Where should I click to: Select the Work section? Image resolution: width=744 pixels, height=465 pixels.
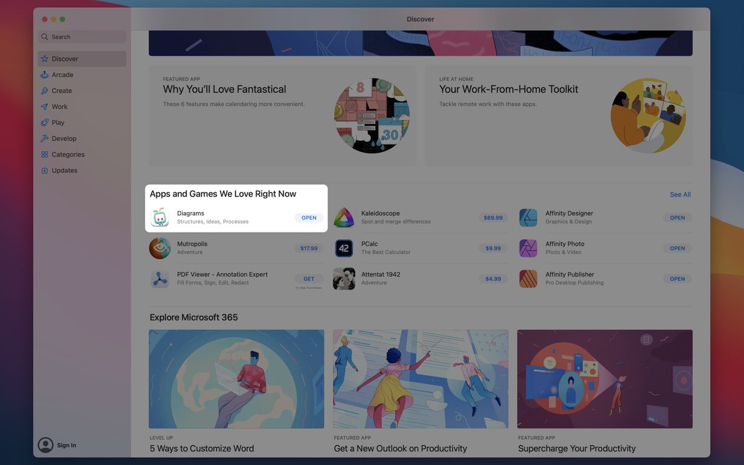(82, 107)
